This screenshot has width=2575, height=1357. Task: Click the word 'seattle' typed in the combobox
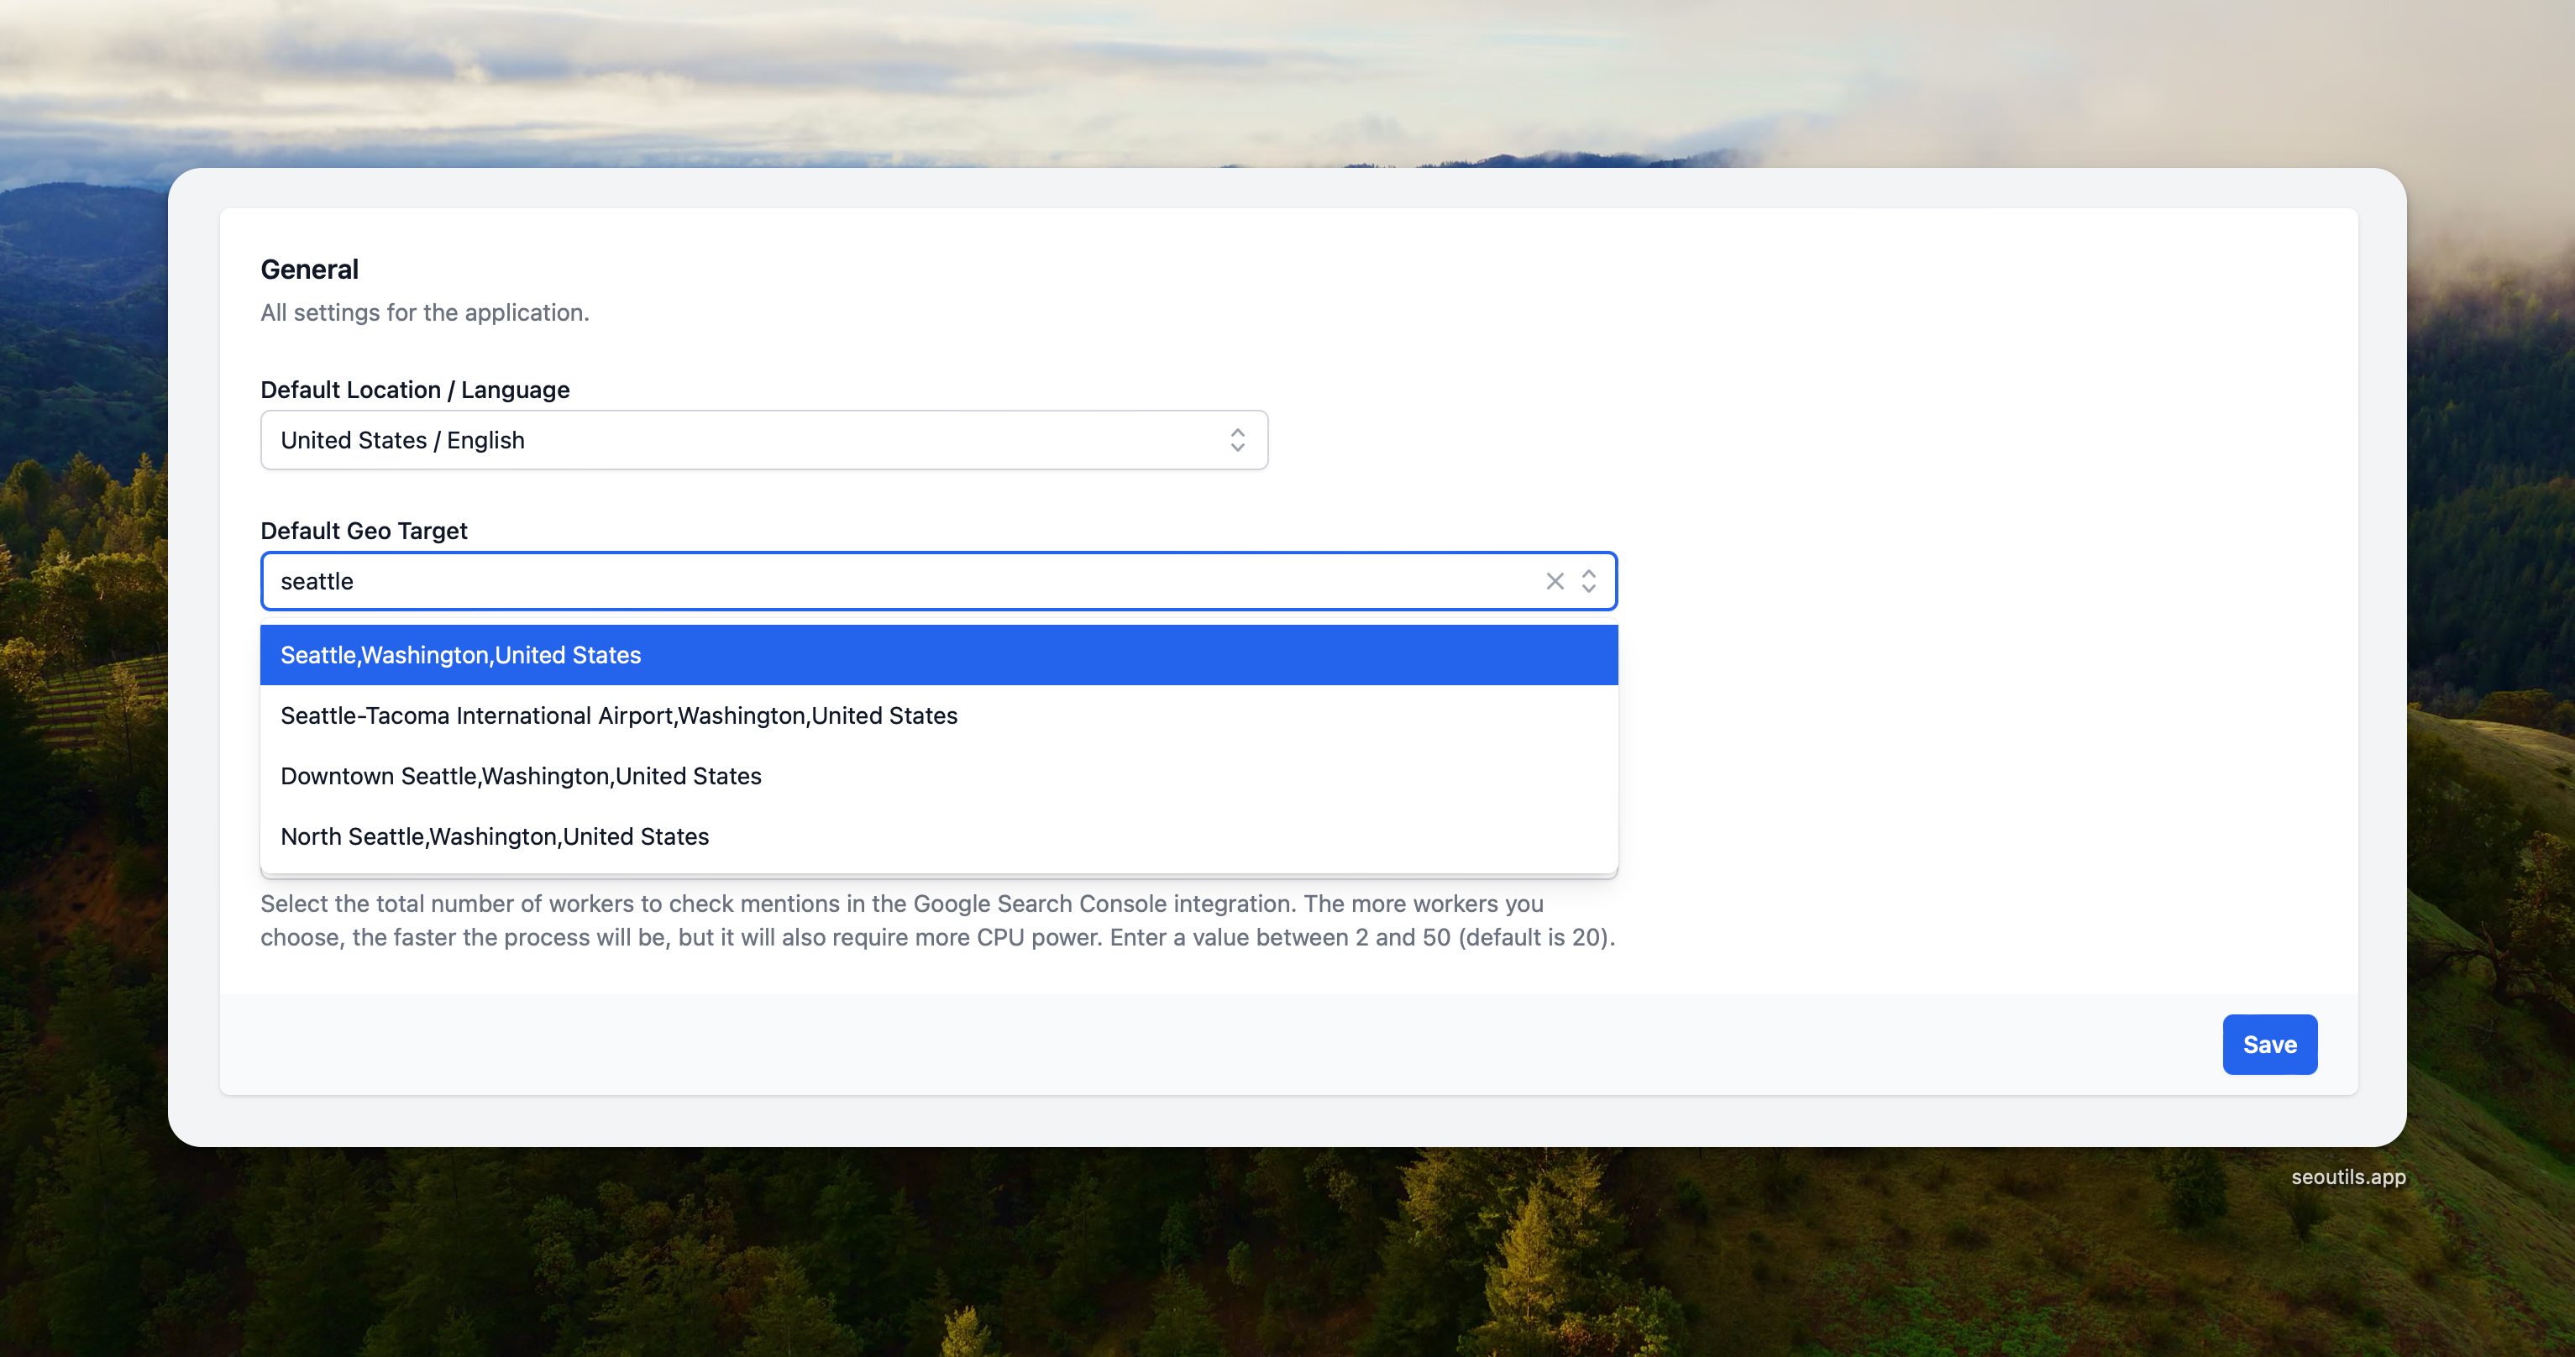317,582
